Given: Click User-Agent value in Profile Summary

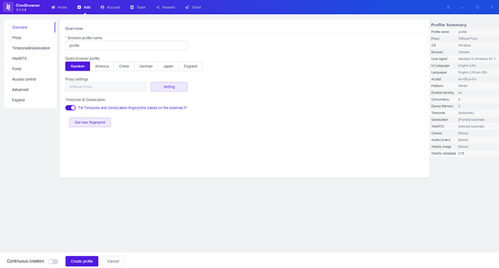Looking at the screenshot, I should 478,59.
